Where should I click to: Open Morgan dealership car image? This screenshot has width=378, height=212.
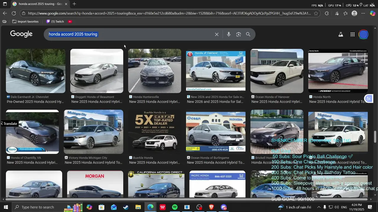tap(95, 184)
